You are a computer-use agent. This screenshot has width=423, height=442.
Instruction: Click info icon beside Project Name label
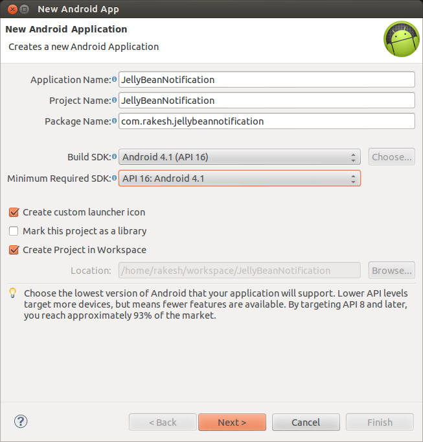click(114, 100)
